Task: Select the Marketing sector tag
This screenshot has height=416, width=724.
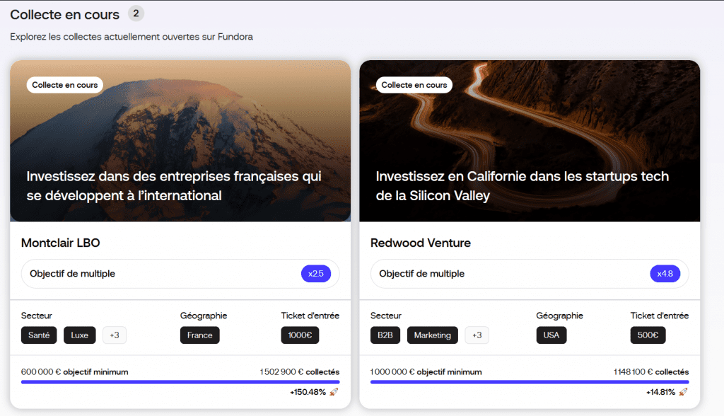Action: click(433, 335)
